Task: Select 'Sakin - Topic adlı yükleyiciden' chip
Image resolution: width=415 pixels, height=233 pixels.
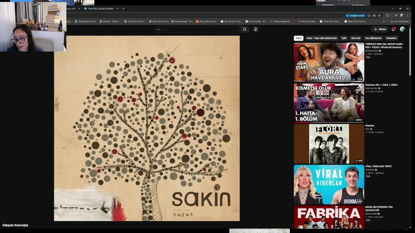Action: tap(322, 38)
